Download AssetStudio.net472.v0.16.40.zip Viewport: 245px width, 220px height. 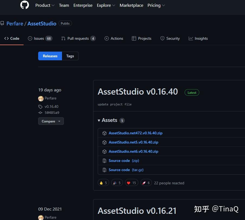coord(135,133)
